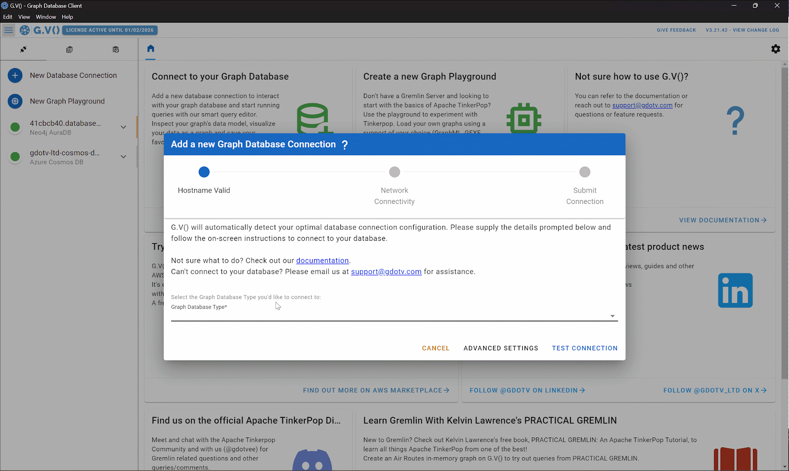
Task: Click green status dot of 41cbcb40.database
Action: tap(15, 127)
